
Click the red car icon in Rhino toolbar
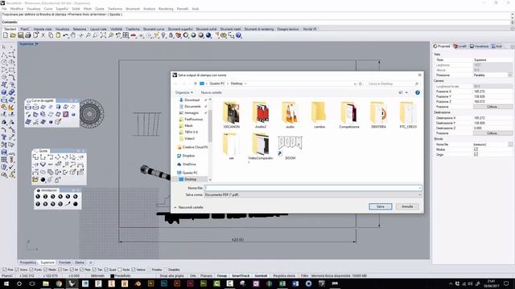pos(134,35)
